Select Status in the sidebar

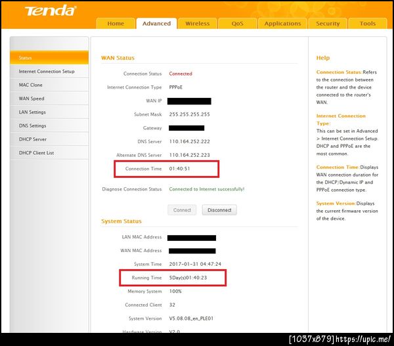49,58
